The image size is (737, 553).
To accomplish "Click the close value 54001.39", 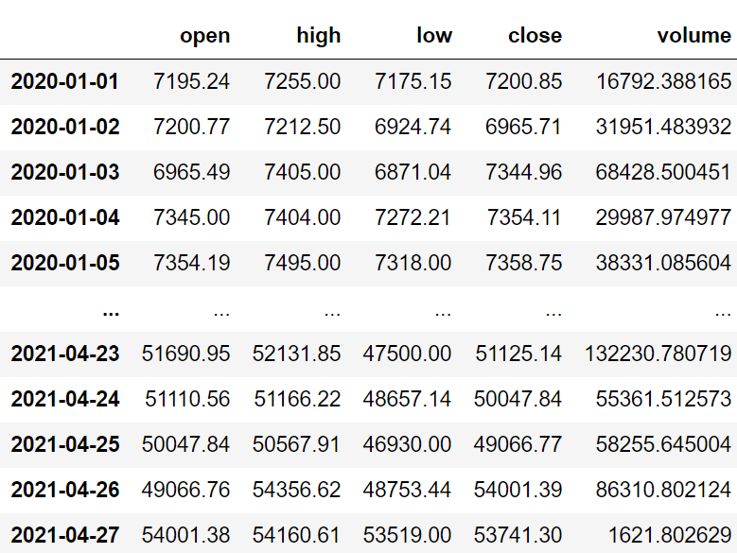I will point(518,490).
